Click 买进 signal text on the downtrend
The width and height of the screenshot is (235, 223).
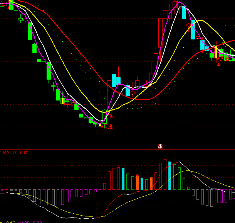[x=70, y=104]
